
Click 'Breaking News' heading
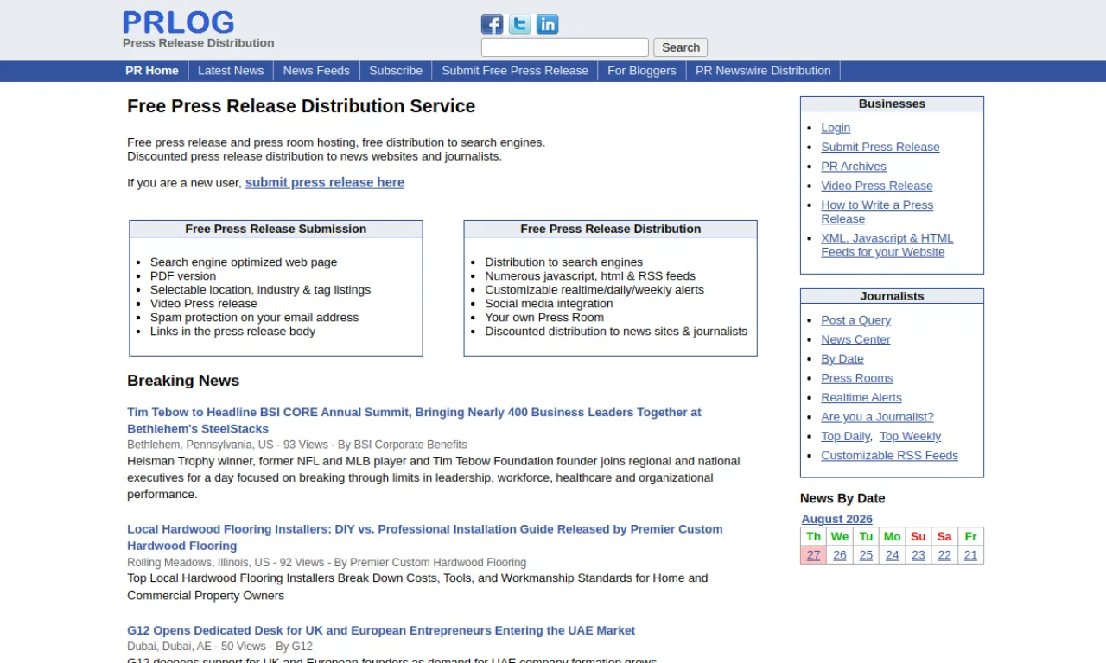click(x=183, y=381)
